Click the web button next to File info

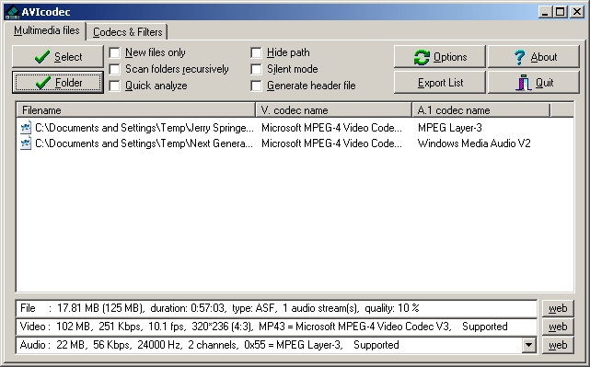click(x=558, y=308)
